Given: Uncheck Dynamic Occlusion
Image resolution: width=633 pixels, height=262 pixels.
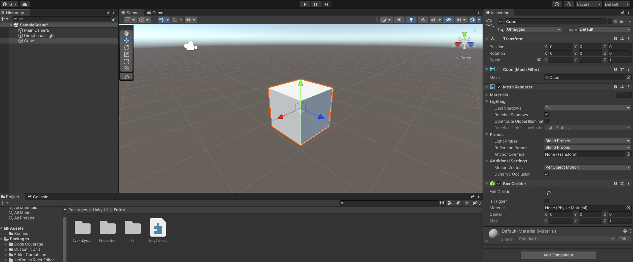Looking at the screenshot, I should [x=546, y=174].
